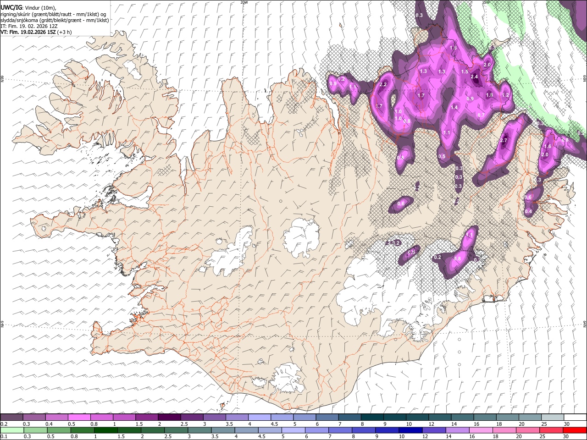
Task: Click the '0.7' precipitation value on the map
Action: pos(481,115)
